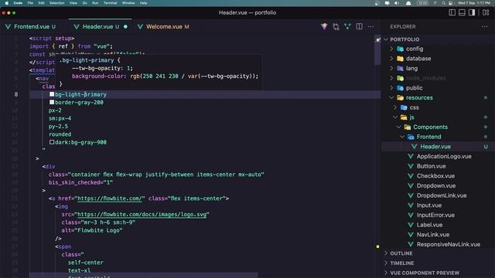This screenshot has height=278, width=495.
Task: Click bg-light-primary color swatch
Action: point(52,94)
